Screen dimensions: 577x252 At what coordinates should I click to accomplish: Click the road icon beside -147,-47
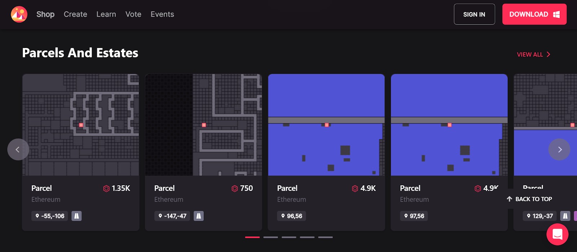[x=199, y=216]
